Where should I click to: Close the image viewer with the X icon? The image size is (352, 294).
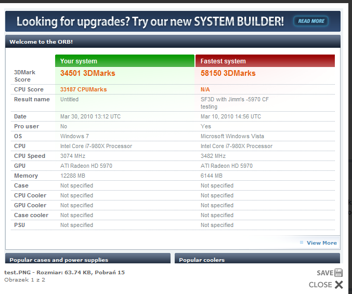tap(339, 285)
